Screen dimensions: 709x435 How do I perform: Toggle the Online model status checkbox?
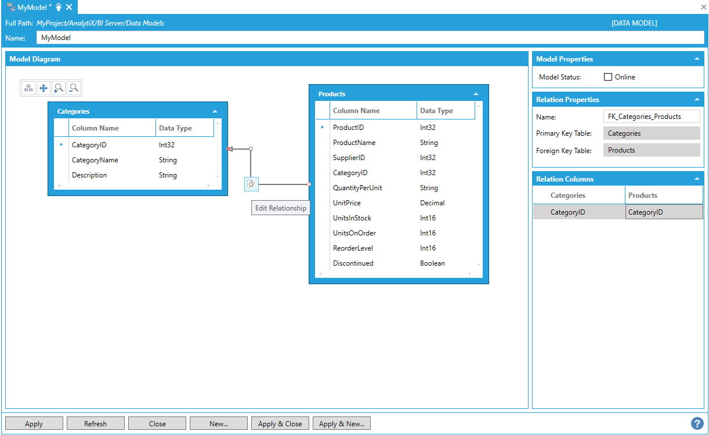(x=608, y=77)
